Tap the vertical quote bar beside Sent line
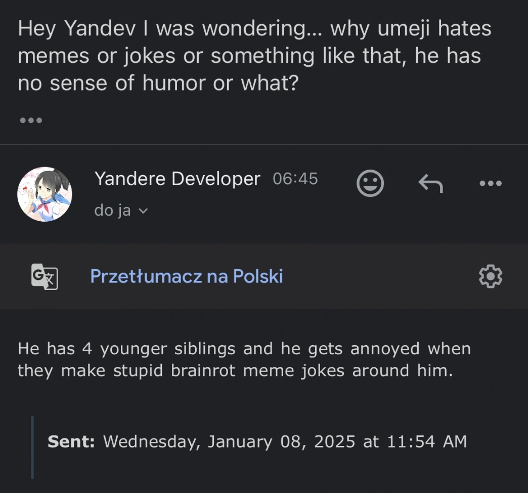The height and width of the screenshot is (493, 528). (x=32, y=447)
